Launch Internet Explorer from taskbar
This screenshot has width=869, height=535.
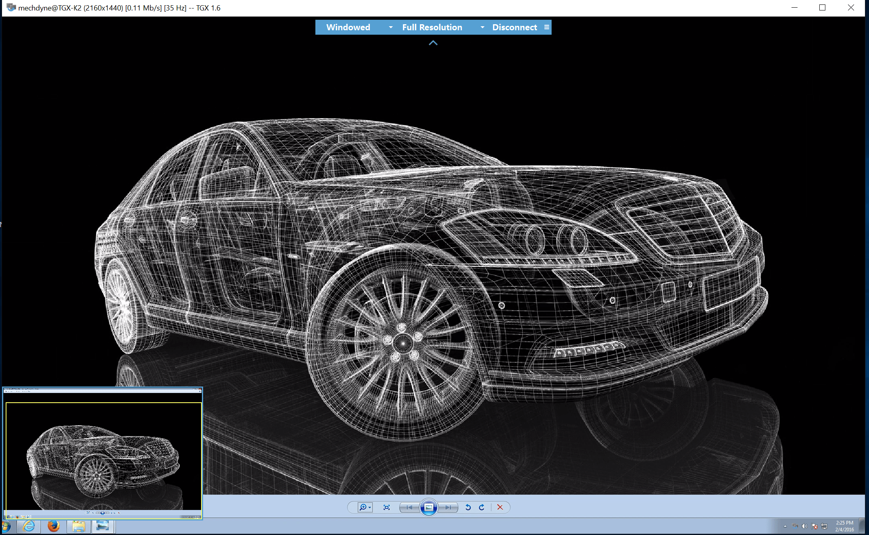pos(29,526)
